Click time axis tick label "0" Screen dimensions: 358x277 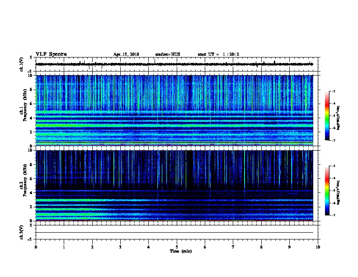coord(36,247)
